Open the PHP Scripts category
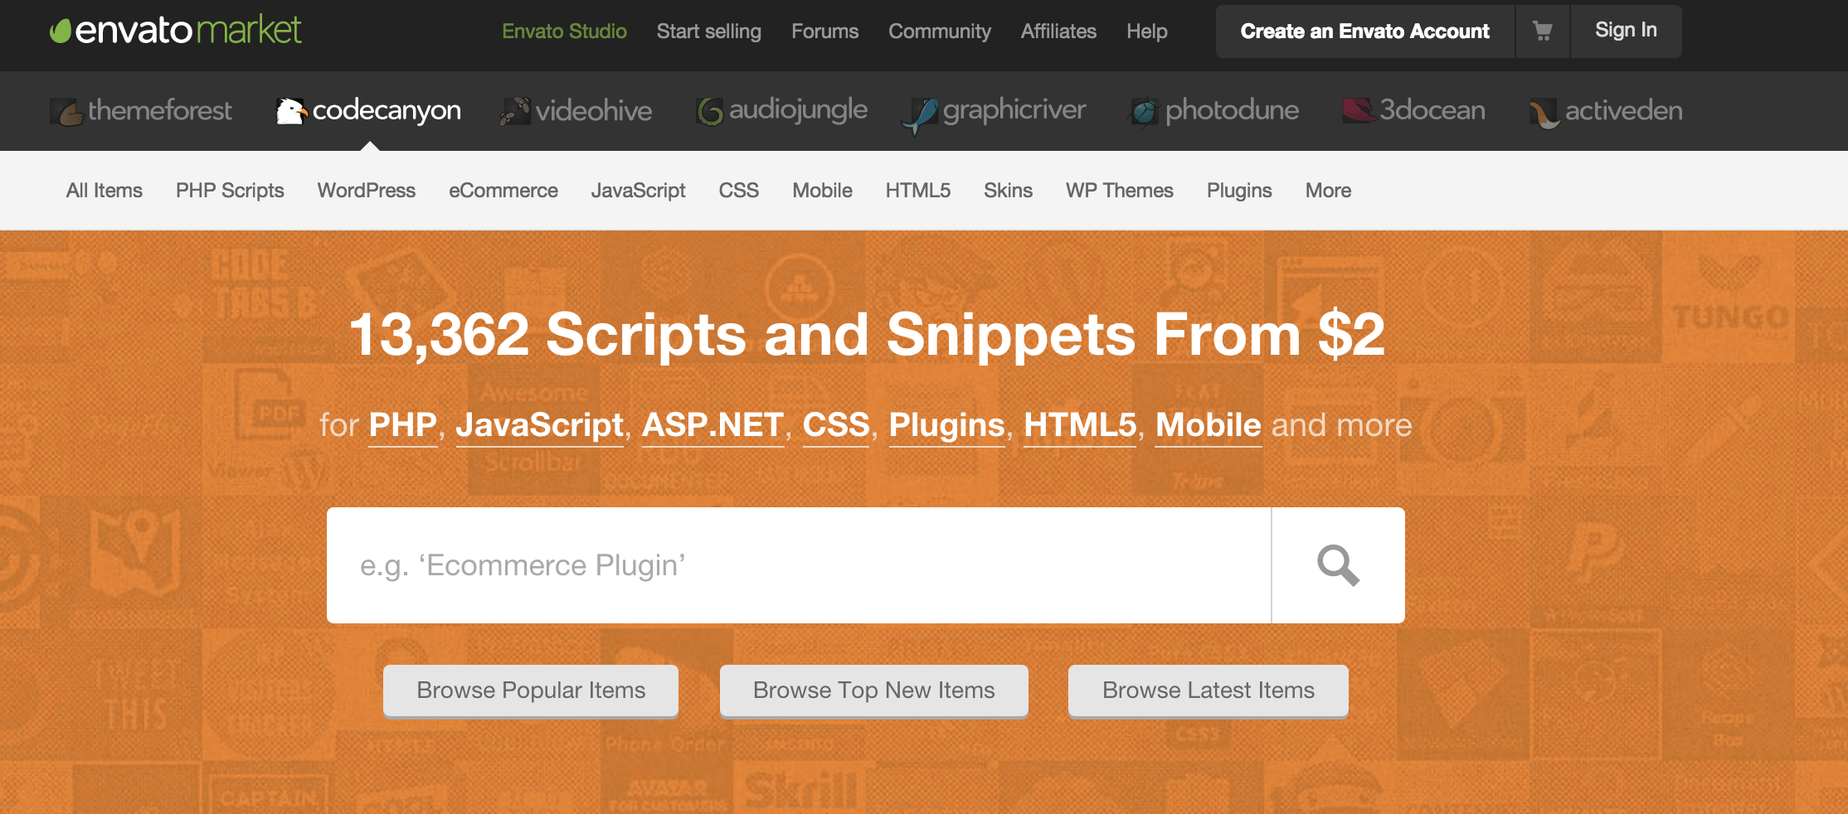This screenshot has width=1848, height=814. 230,191
